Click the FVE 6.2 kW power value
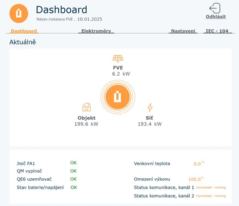The height and width of the screenshot is (206, 239). pyautogui.click(x=121, y=74)
